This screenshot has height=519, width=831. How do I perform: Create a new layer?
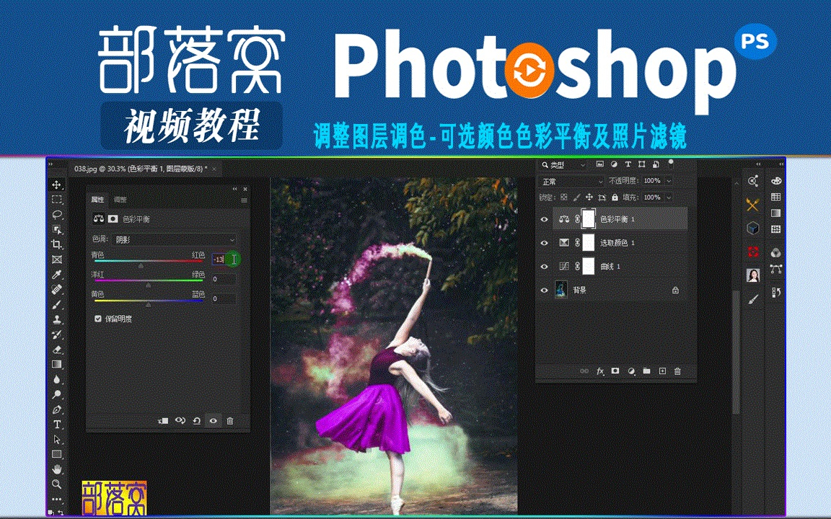(x=662, y=371)
